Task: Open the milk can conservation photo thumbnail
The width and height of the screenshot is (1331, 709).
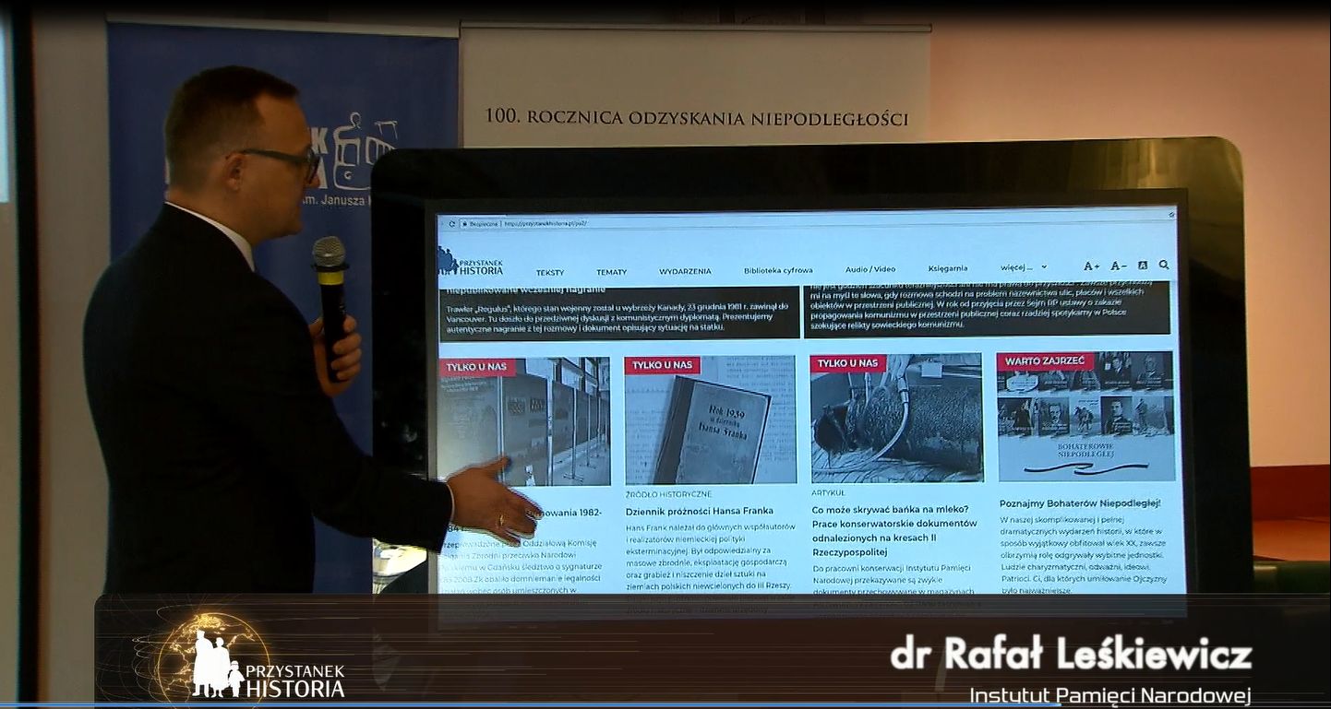Action: click(896, 418)
